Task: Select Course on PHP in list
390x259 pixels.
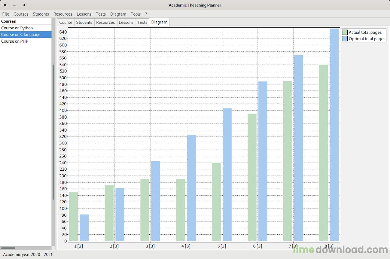Action: 26,41
